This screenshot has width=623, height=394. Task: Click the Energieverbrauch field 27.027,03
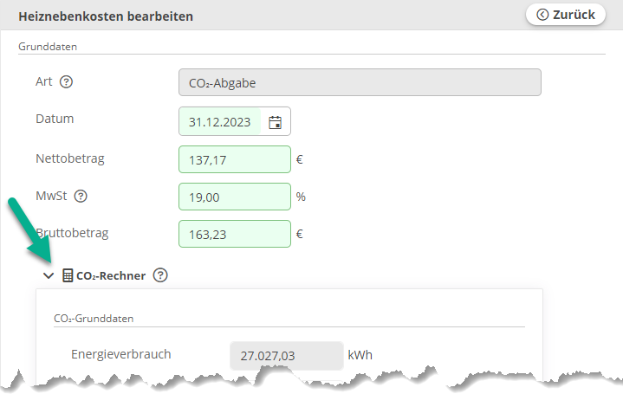pos(287,356)
